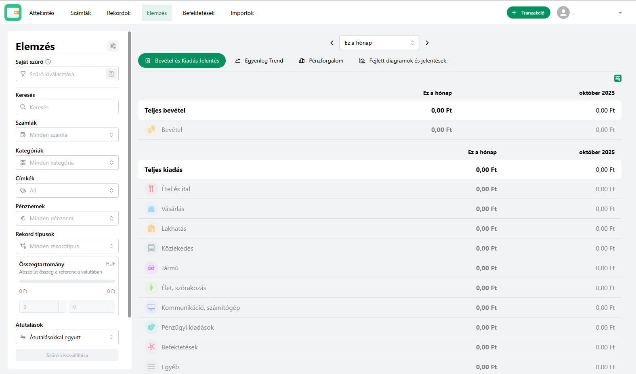Viewport: 636px width, 374px height.
Task: Switch to the Egyenleg Trend tab
Action: [x=259, y=61]
